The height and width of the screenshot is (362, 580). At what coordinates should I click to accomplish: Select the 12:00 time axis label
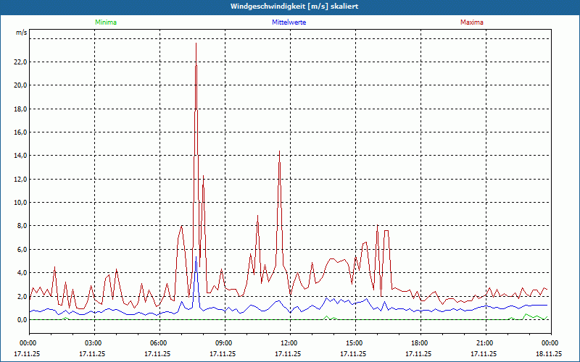click(x=289, y=343)
